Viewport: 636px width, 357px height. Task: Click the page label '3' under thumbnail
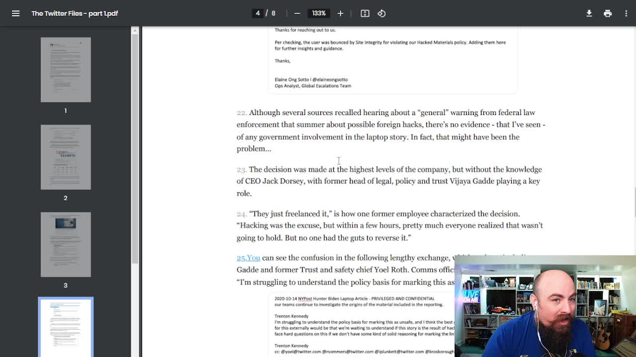point(65,285)
